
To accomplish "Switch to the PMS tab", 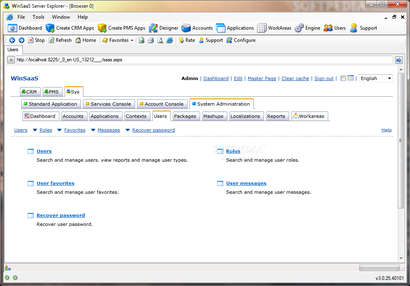I will point(52,92).
